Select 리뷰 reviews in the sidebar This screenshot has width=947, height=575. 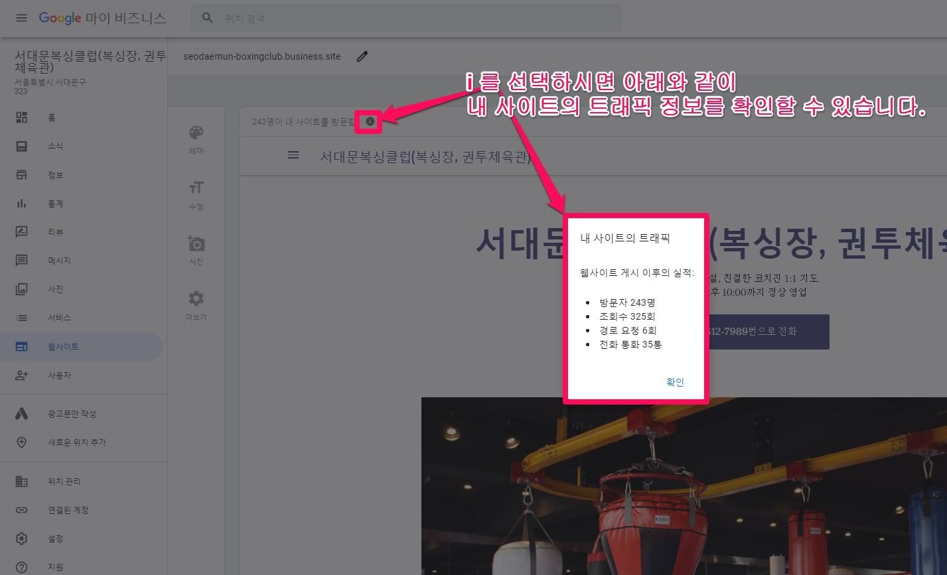[x=55, y=232]
